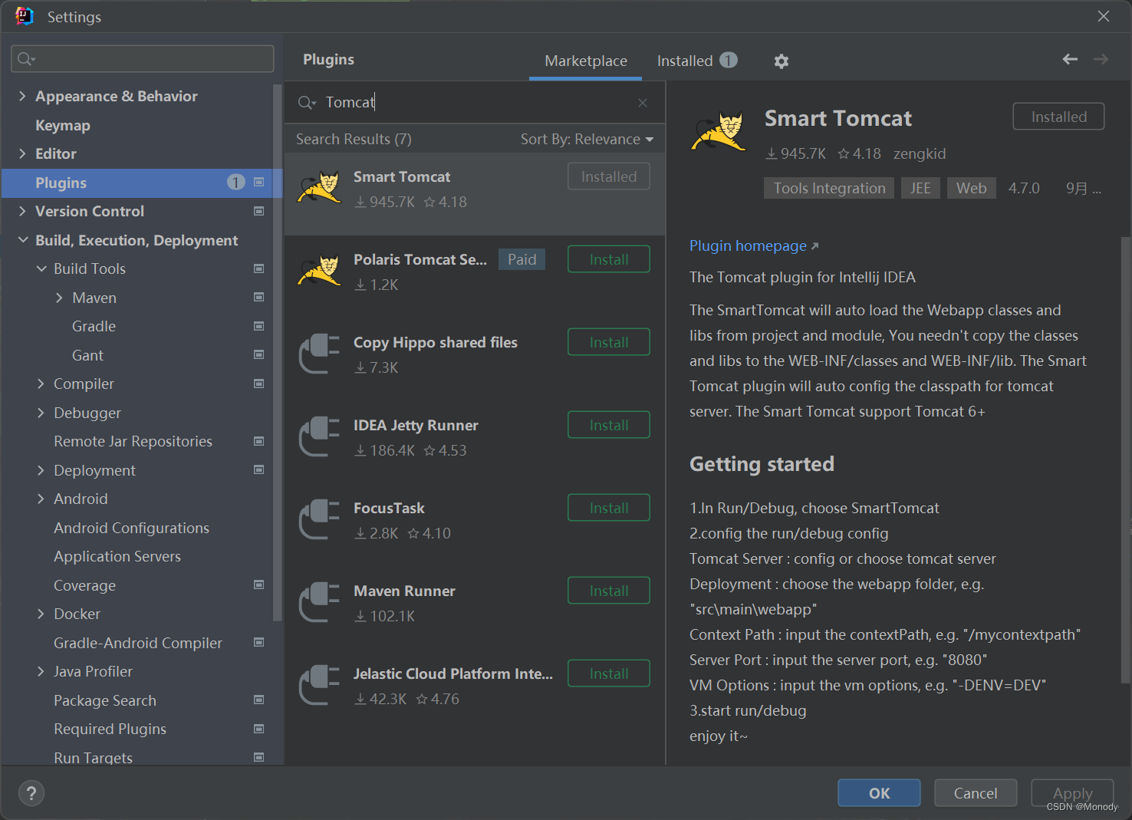The image size is (1132, 820).
Task: Click the large Smart Tomcat logo in details
Action: (719, 131)
